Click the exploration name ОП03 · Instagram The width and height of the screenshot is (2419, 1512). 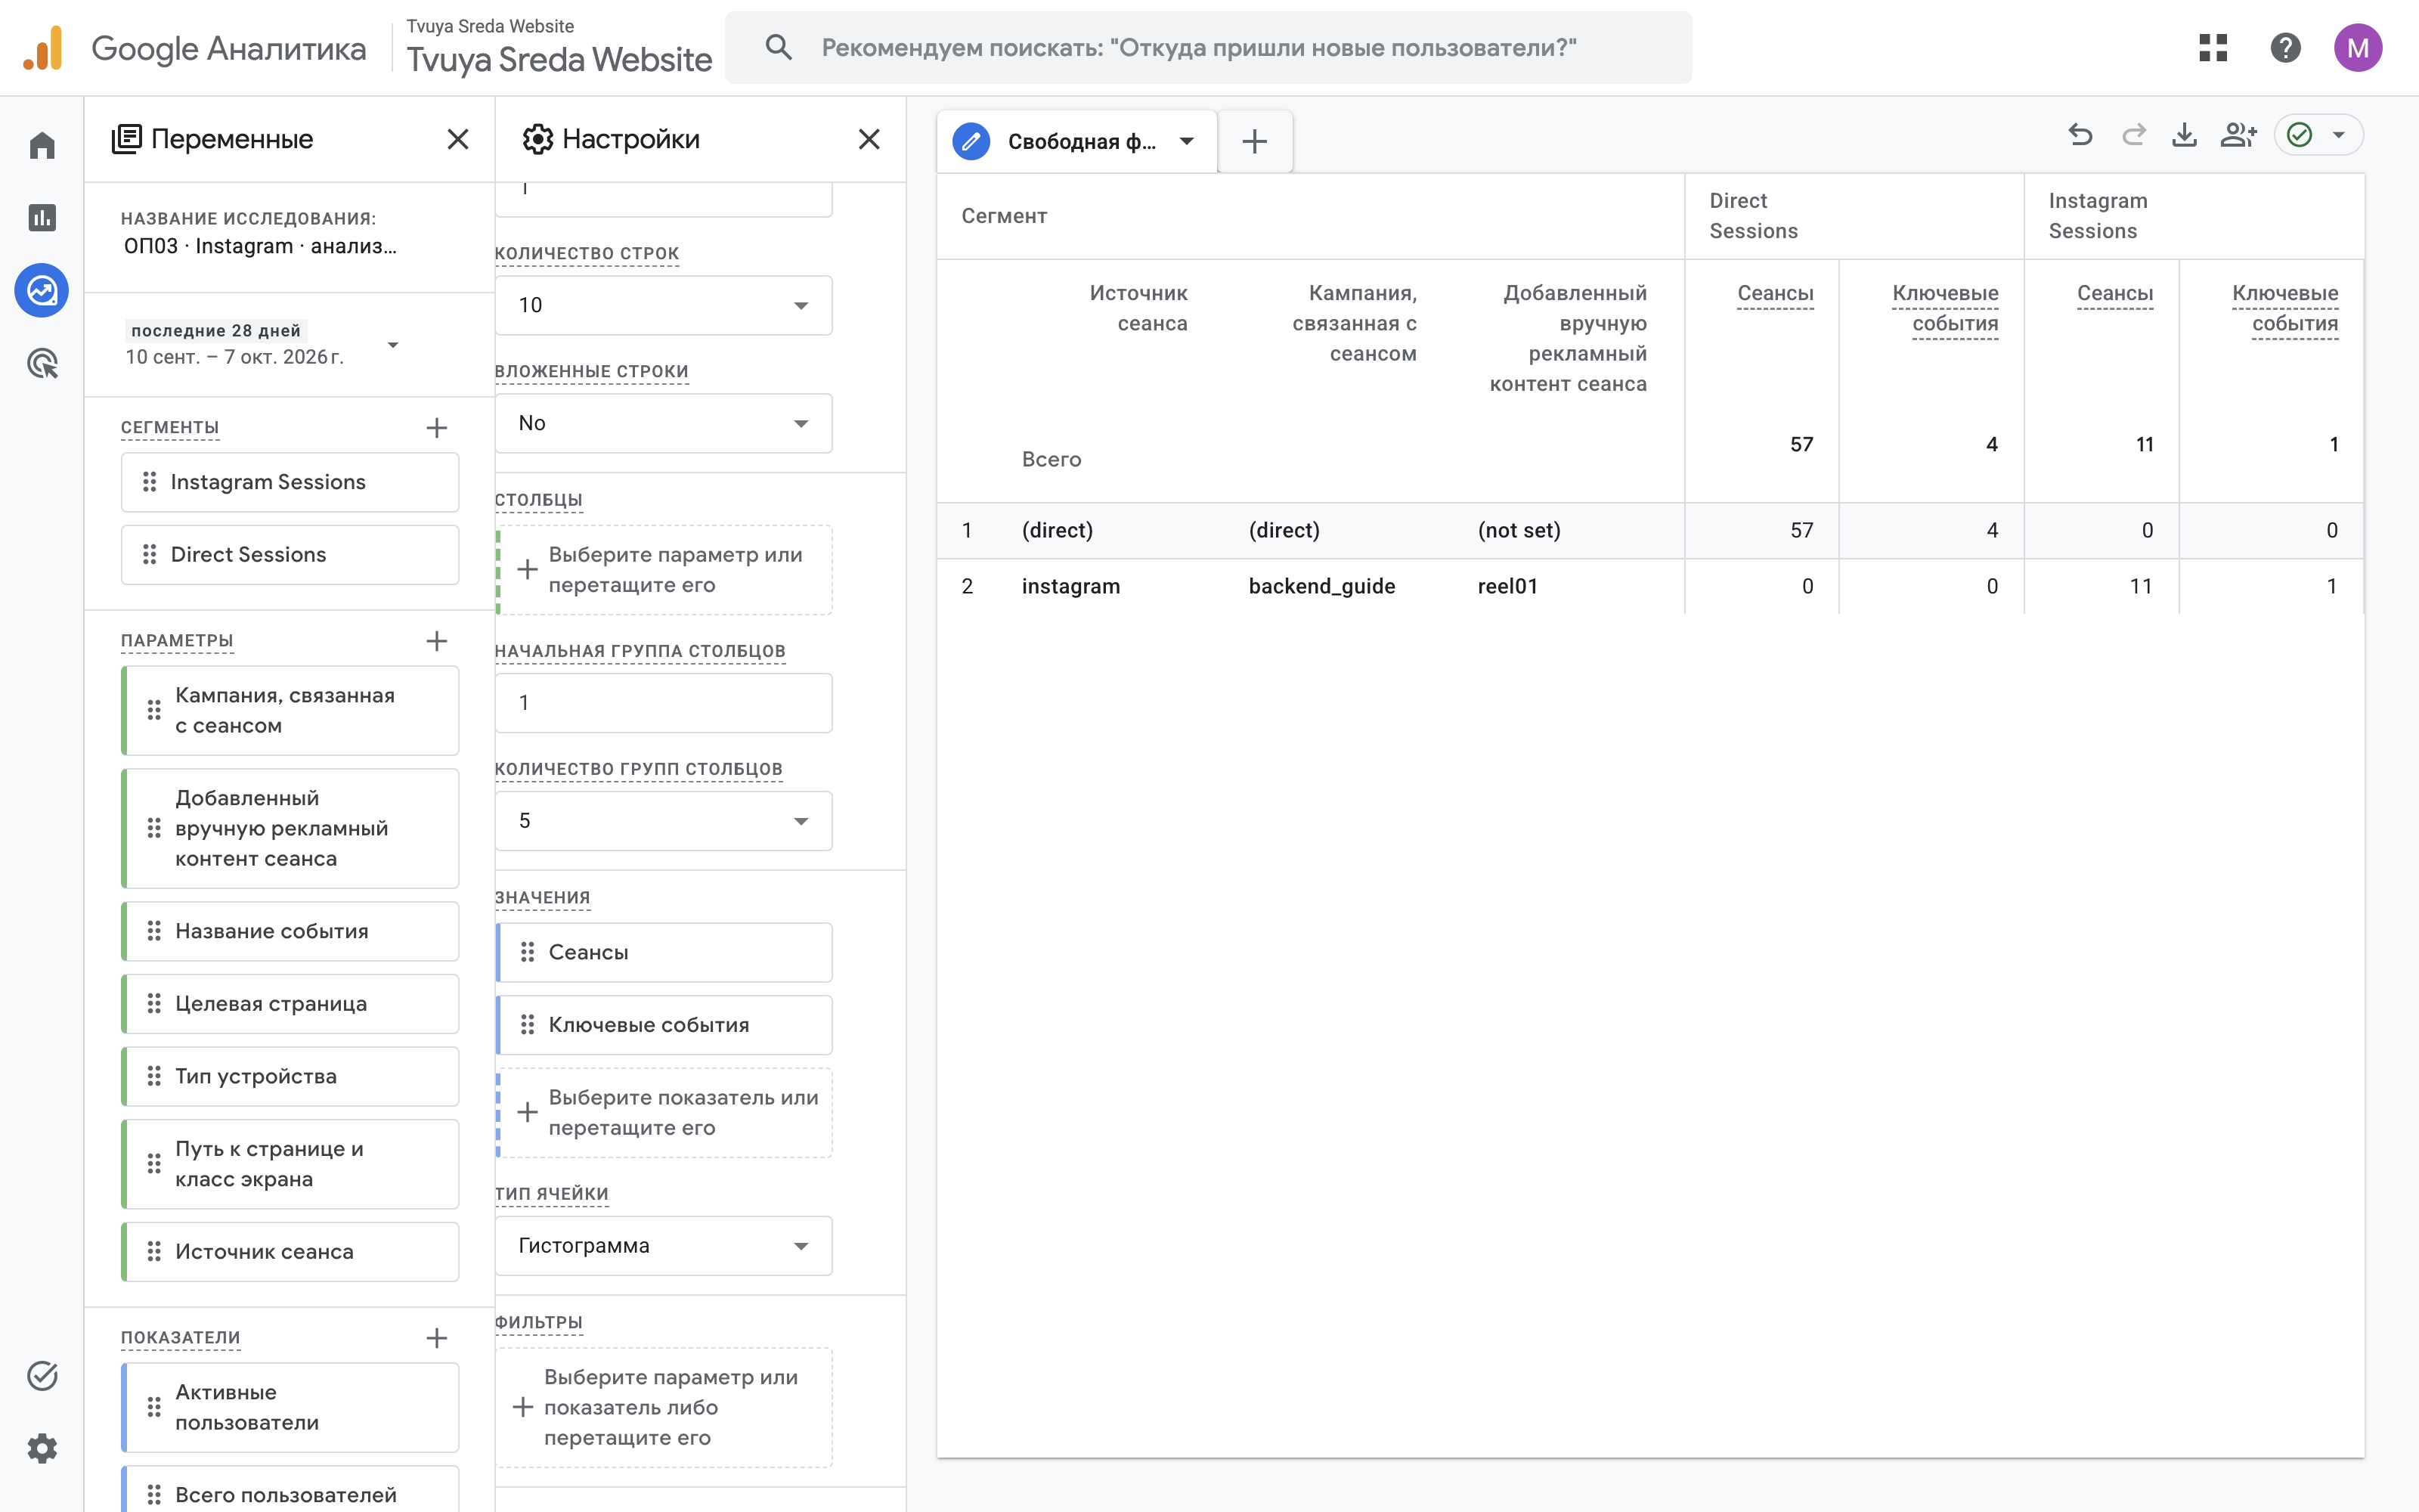260,246
